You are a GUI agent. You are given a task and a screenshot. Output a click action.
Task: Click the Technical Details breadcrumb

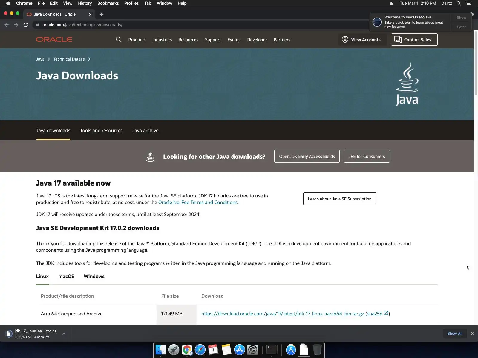pyautogui.click(x=69, y=59)
